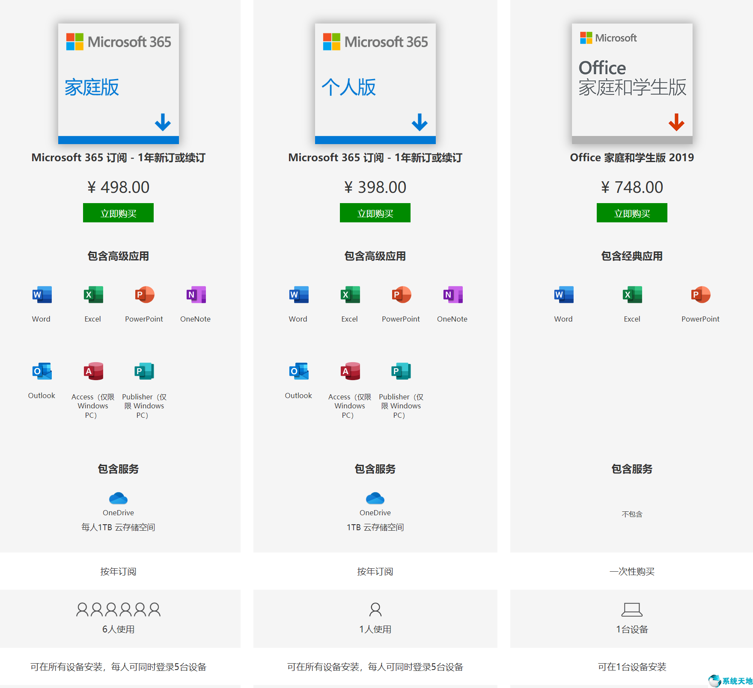Click the 每人1TB 云存储空间 text
753x688 pixels.
tap(118, 527)
